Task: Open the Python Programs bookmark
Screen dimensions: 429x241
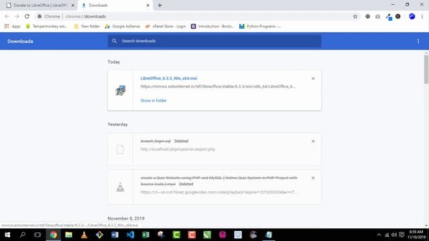Action: pyautogui.click(x=260, y=26)
